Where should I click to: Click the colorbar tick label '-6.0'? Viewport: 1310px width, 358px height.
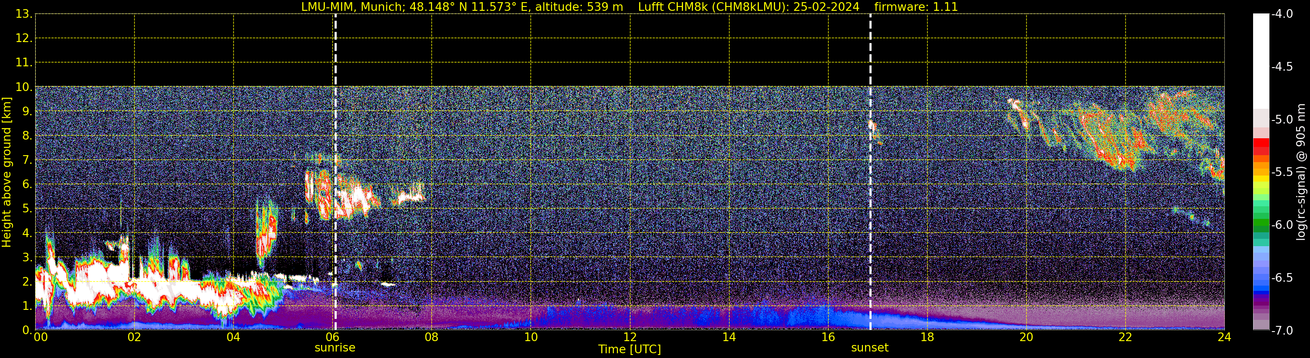point(1281,225)
